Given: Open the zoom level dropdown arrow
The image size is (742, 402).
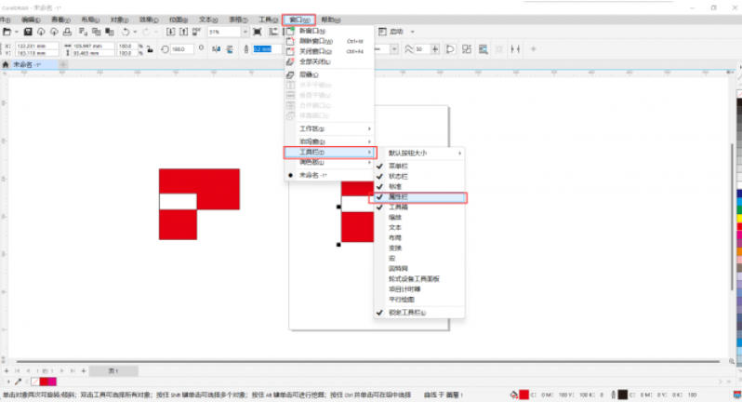Looking at the screenshot, I should tap(245, 32).
